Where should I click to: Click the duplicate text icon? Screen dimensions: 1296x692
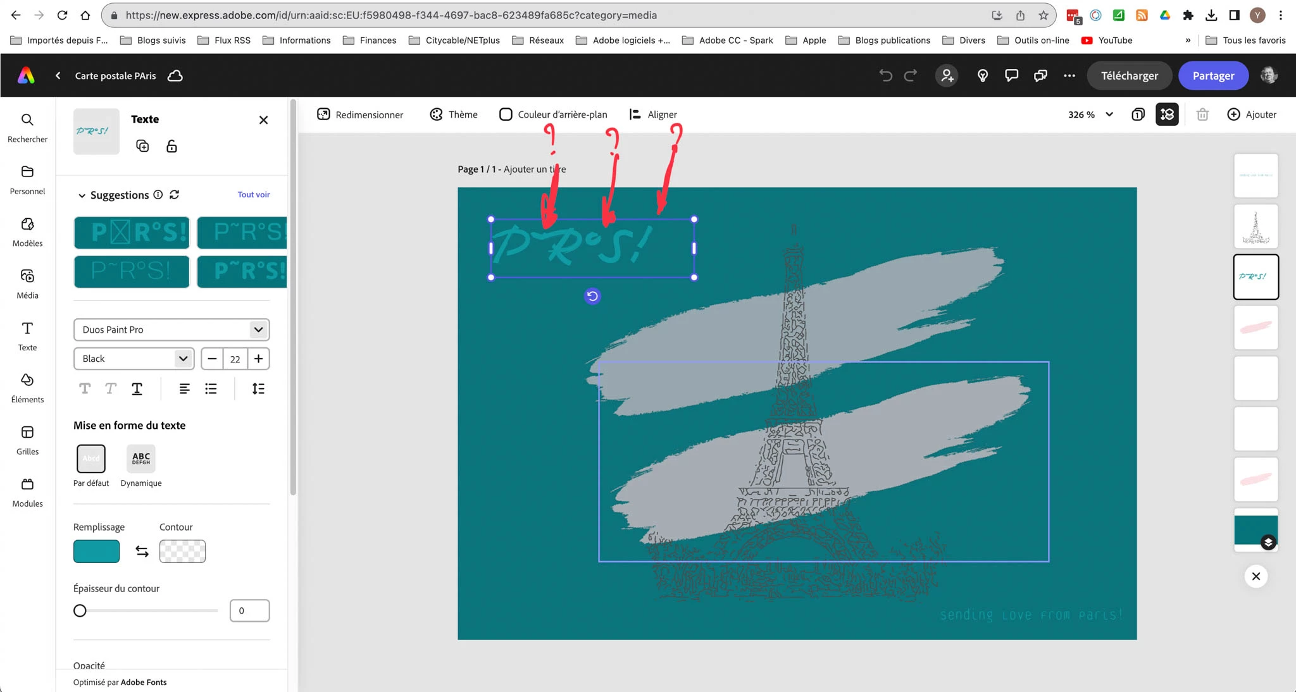click(x=142, y=146)
